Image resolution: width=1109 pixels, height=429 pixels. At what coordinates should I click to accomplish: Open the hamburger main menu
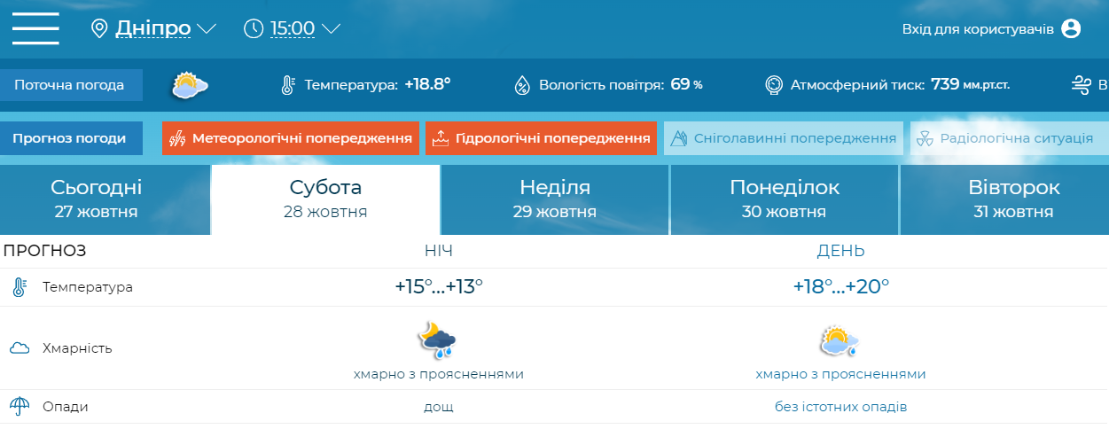pyautogui.click(x=35, y=28)
